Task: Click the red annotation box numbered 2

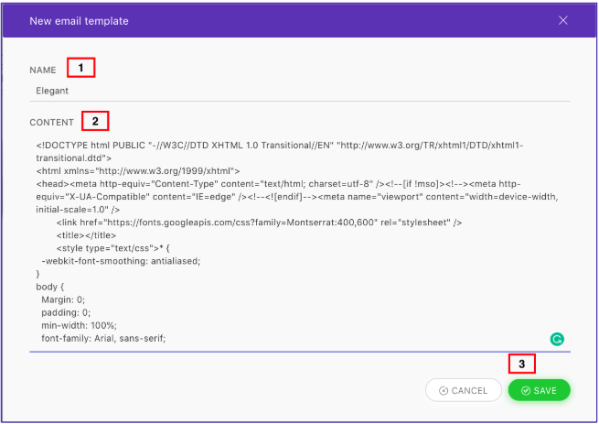Action: pos(94,120)
